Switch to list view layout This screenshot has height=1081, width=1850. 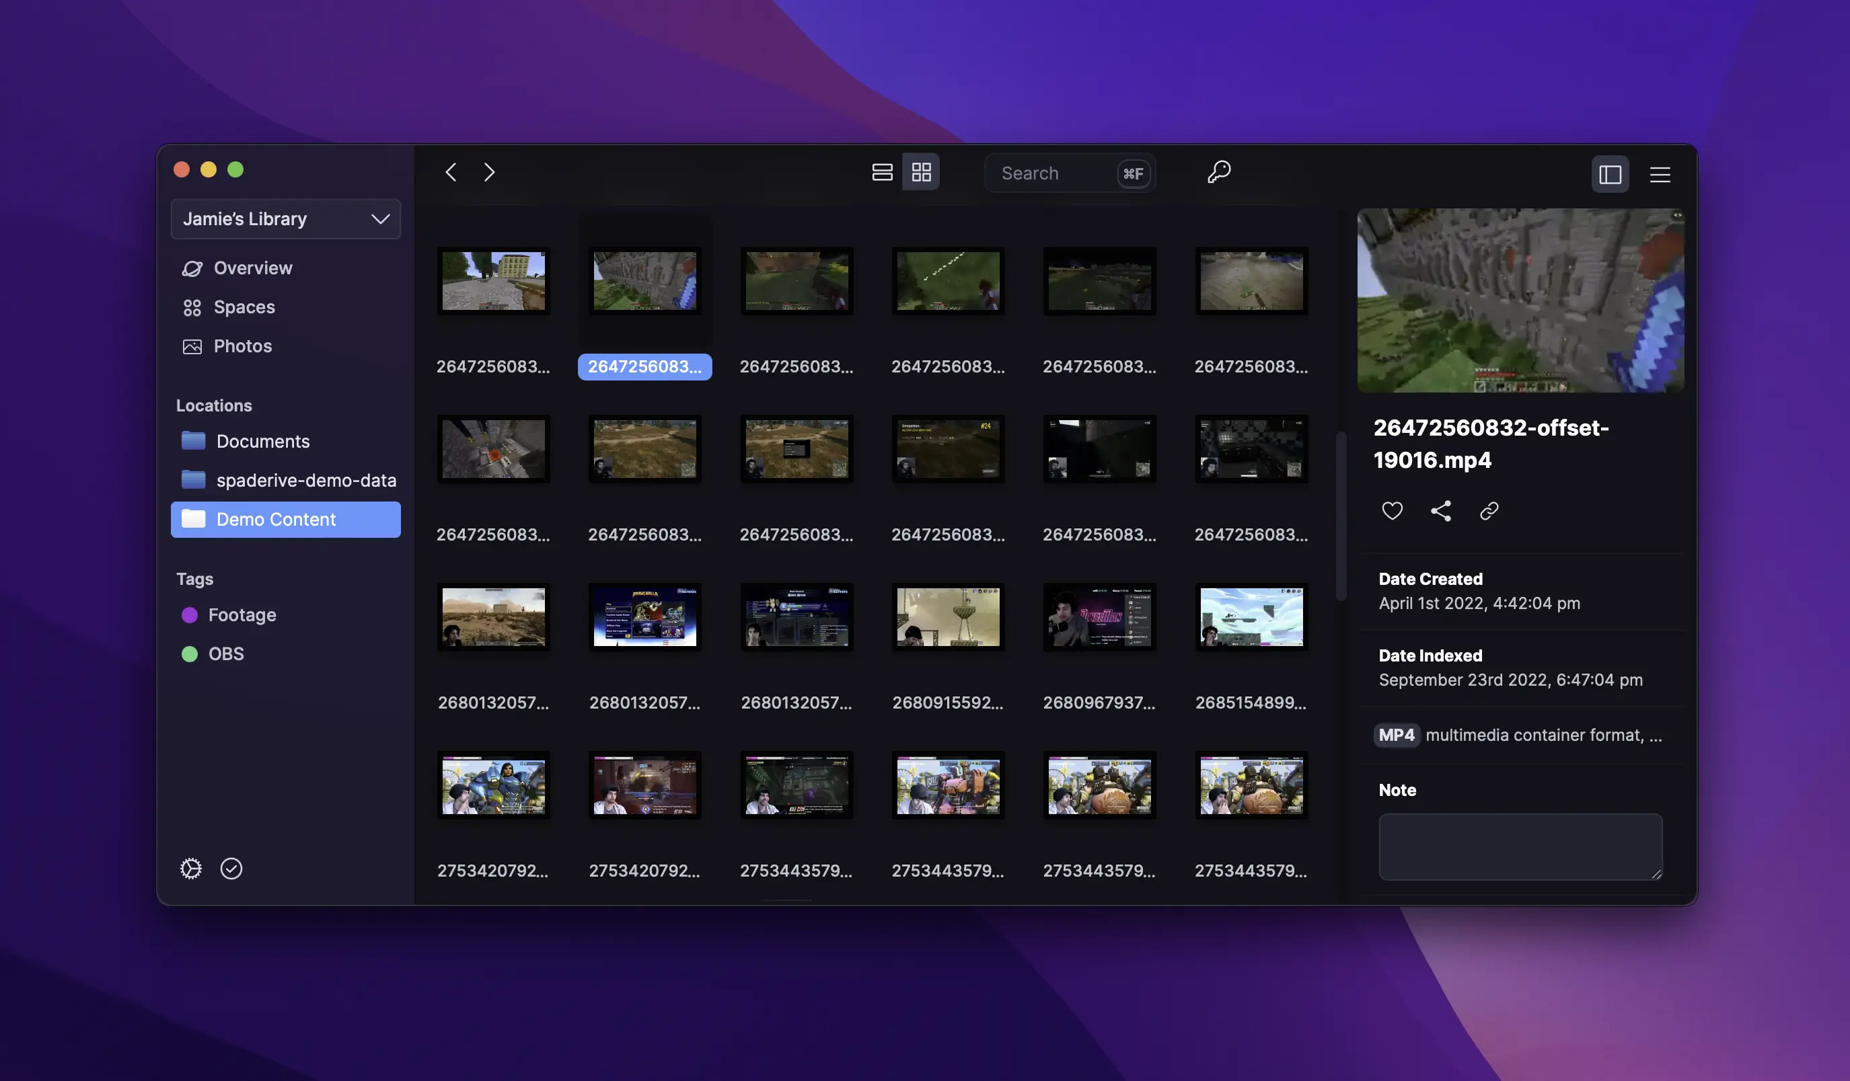coord(882,172)
